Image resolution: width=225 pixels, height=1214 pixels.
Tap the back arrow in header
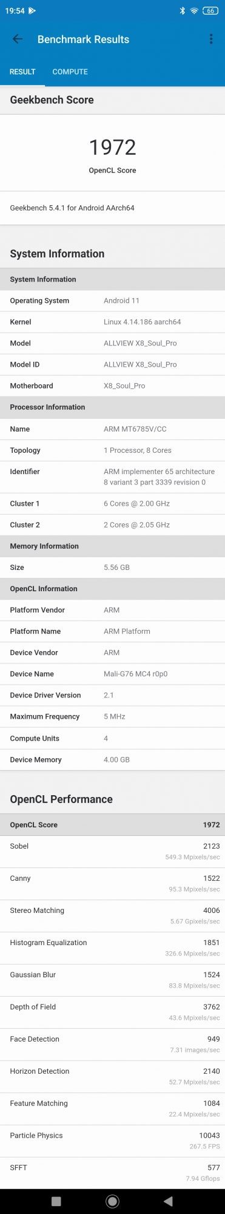[x=18, y=39]
